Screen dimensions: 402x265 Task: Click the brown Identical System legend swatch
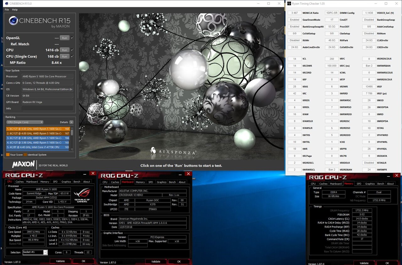25,155
